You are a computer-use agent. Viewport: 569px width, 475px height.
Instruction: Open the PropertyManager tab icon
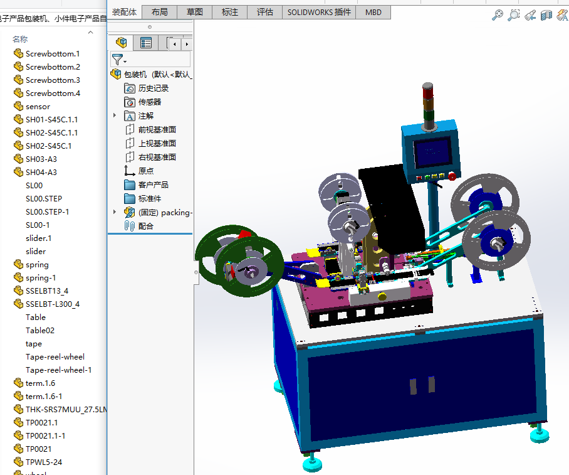pyautogui.click(x=146, y=43)
